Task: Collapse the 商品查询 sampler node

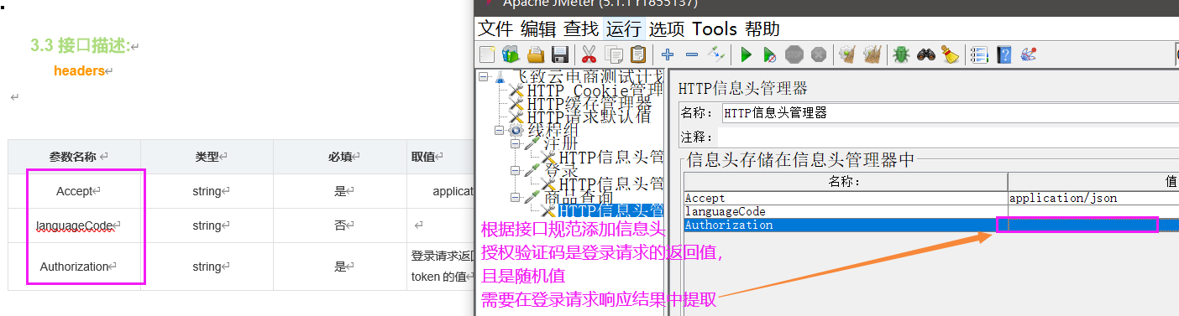Action: 516,198
